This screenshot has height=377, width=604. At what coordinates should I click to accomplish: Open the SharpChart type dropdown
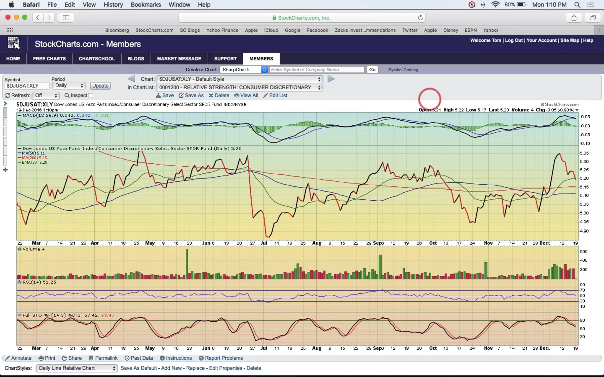[243, 70]
